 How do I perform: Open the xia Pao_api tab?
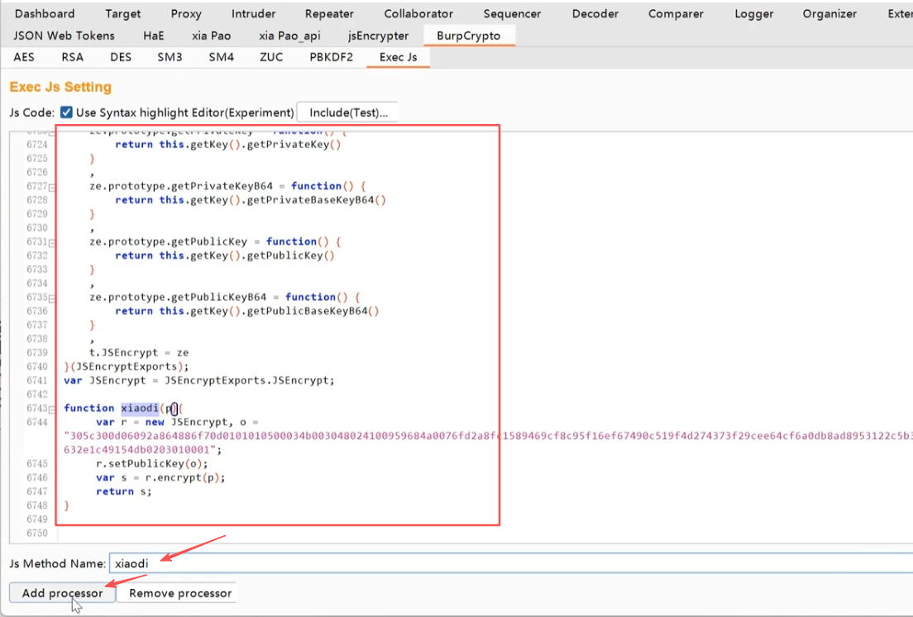pos(289,36)
